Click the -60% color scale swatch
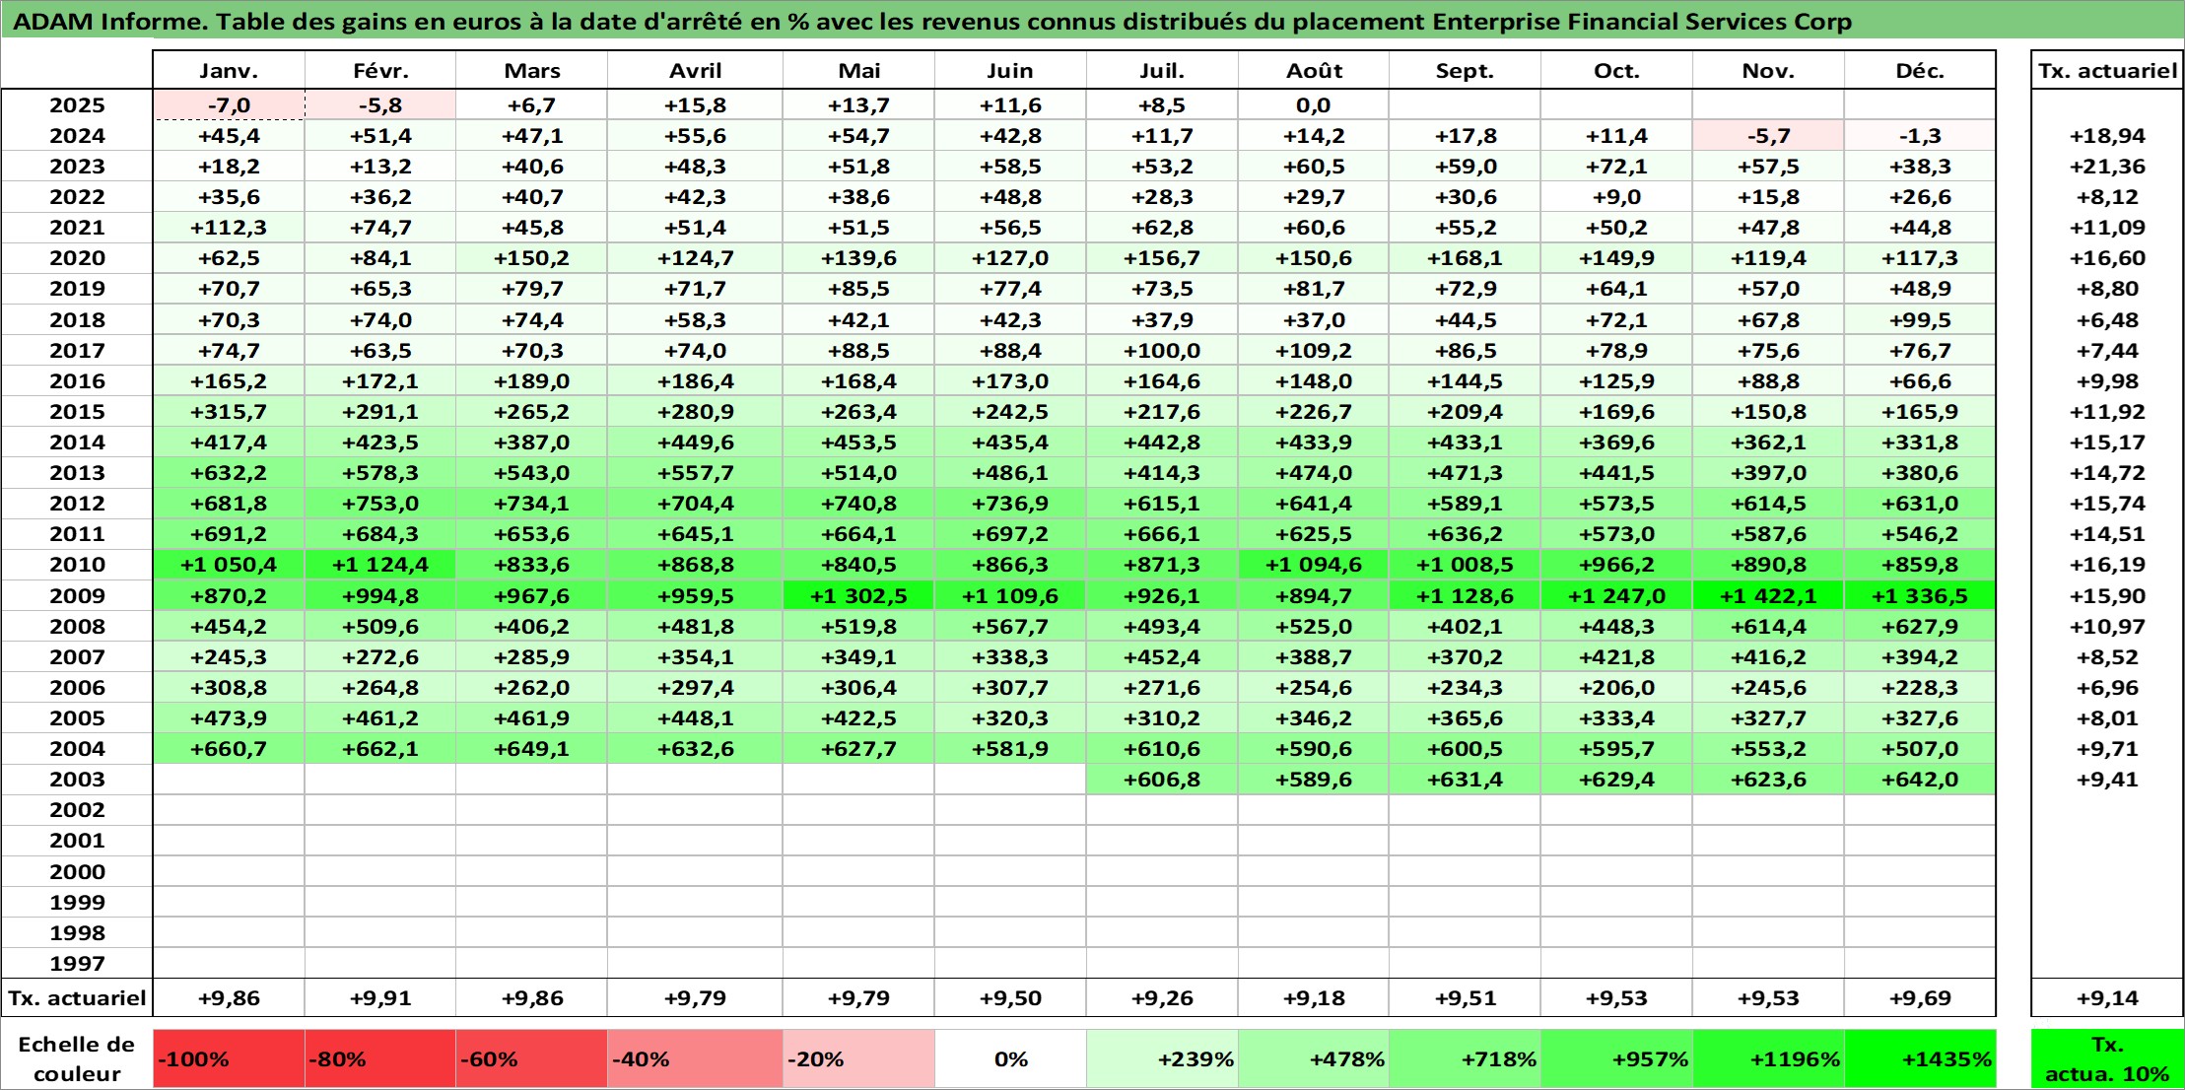The image size is (2185, 1090). point(531,1059)
